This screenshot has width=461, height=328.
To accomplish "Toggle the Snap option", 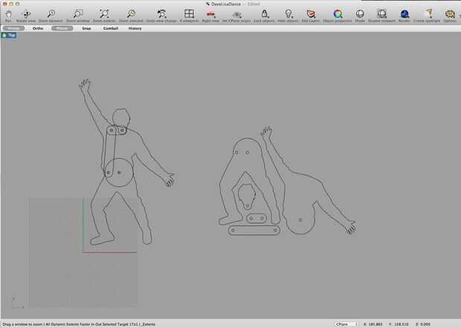I will click(86, 28).
